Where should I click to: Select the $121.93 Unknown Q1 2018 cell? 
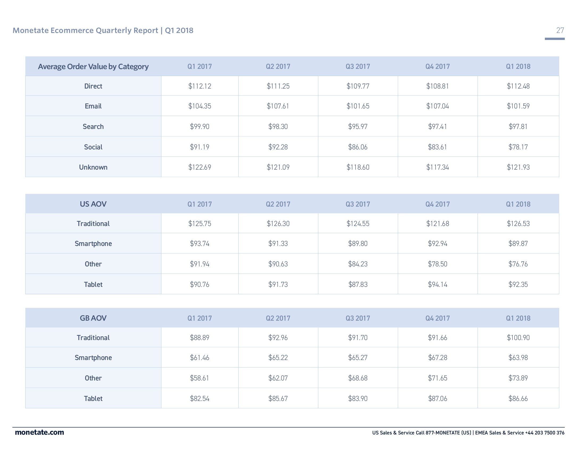tap(518, 167)
